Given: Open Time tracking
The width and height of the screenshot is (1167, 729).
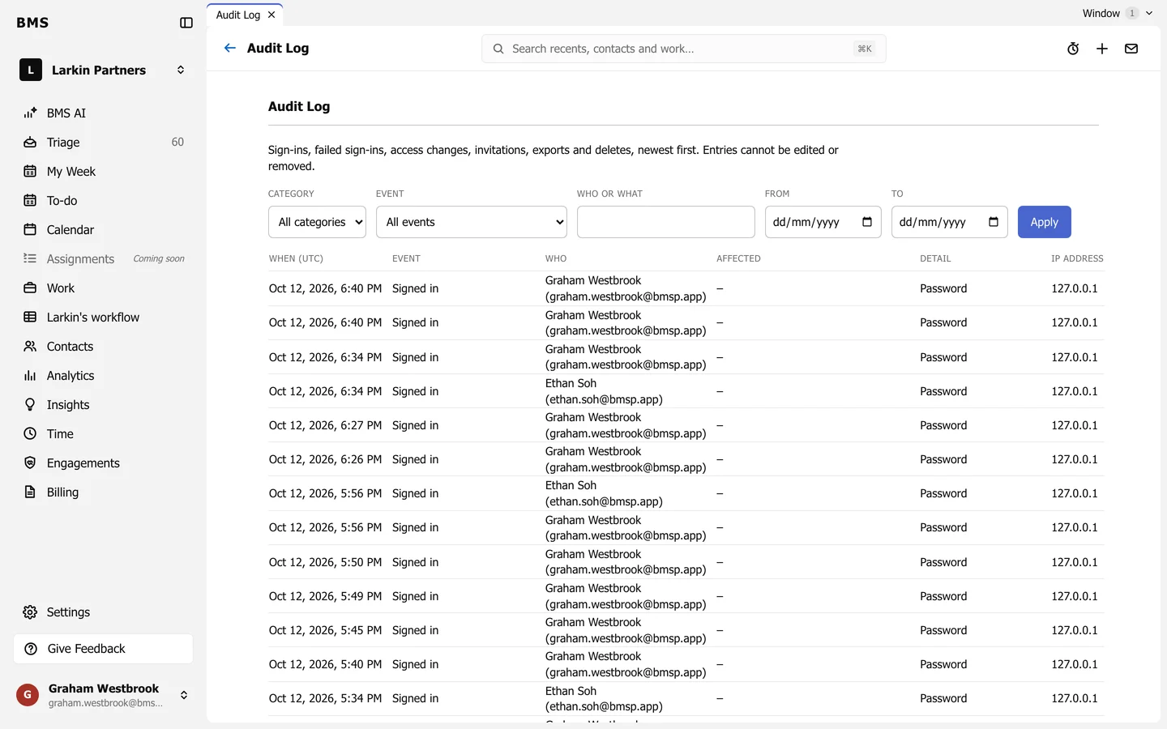Looking at the screenshot, I should 103,434.
